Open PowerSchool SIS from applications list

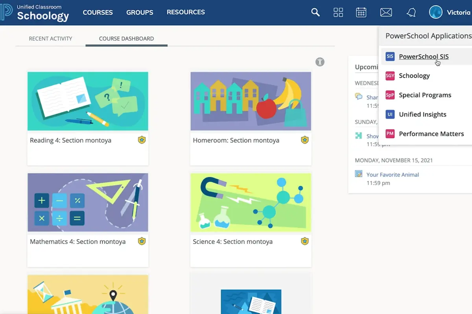click(x=424, y=57)
